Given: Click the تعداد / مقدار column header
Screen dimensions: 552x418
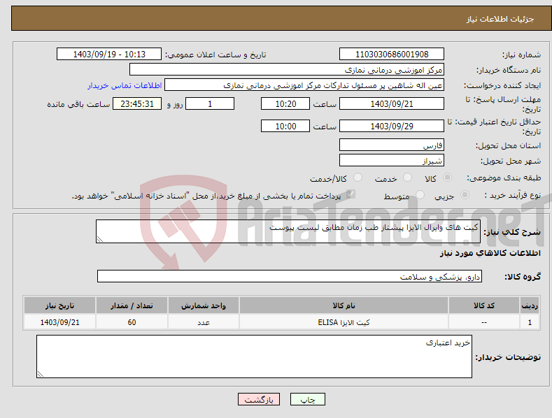Looking at the screenshot, I should click(132, 305).
